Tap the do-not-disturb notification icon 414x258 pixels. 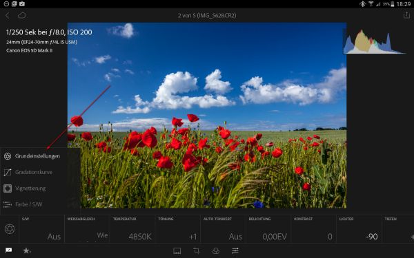coord(6,3)
